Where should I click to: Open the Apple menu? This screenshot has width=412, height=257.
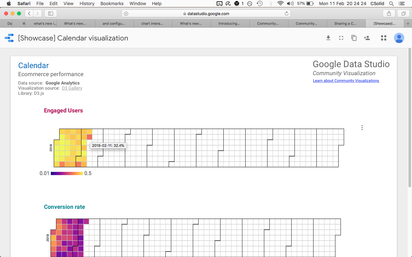(9, 4)
